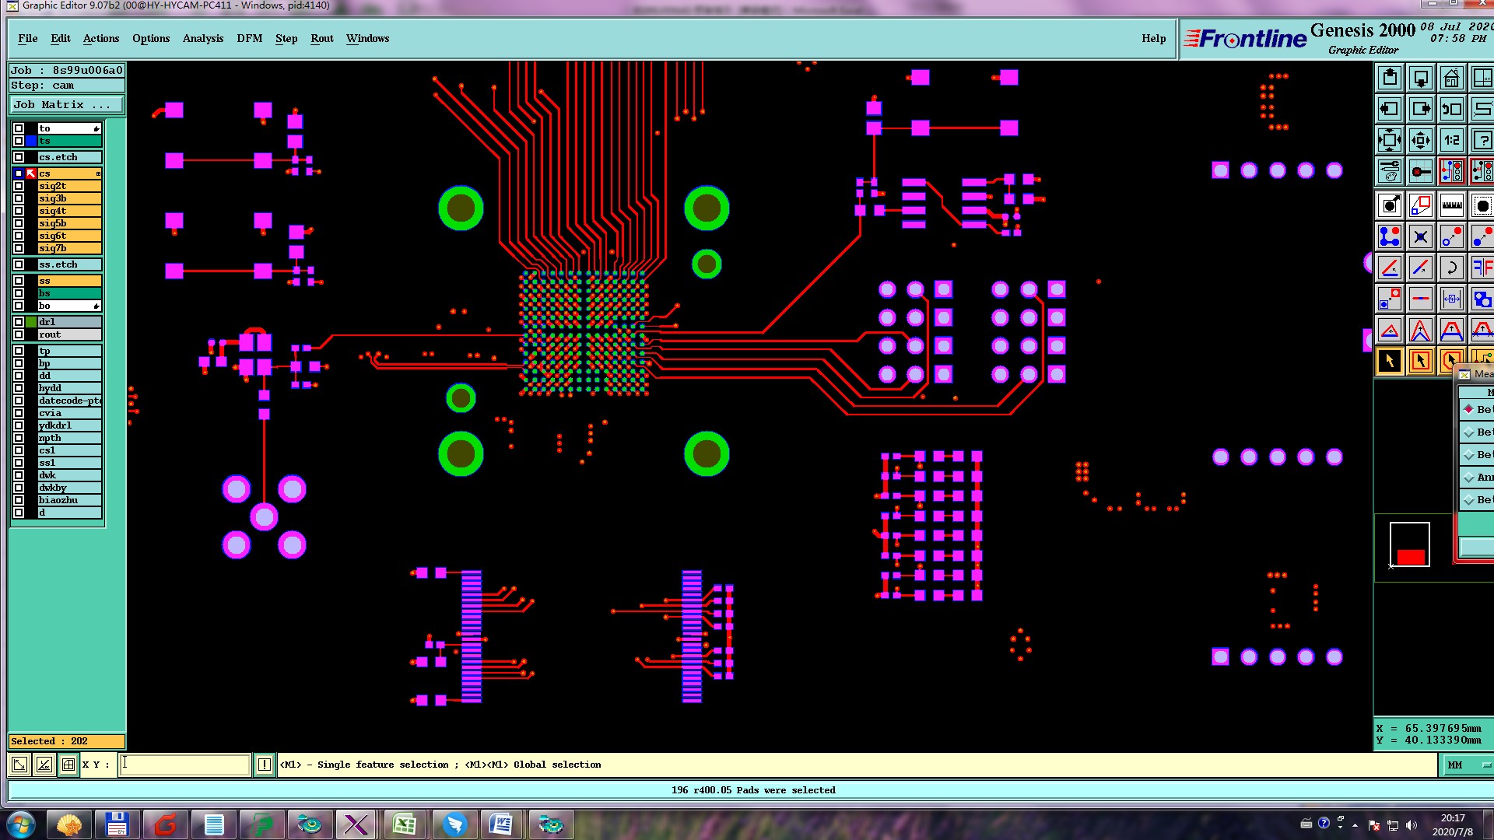Click the Home view house icon
Image resolution: width=1494 pixels, height=840 pixels.
(1451, 79)
